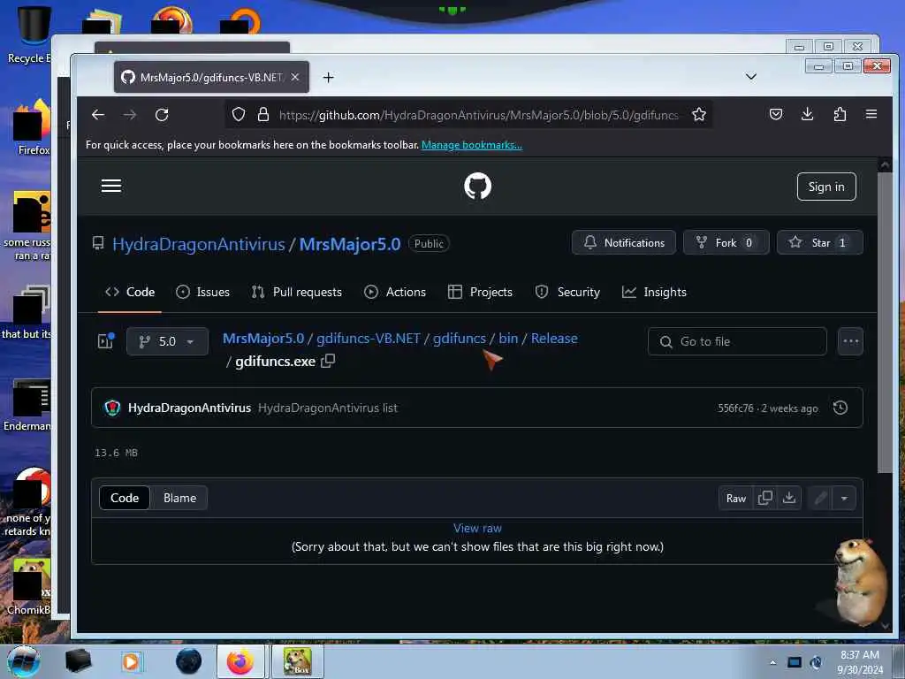905x679 pixels.
Task: Open the extensions puzzle icon
Action: [840, 114]
